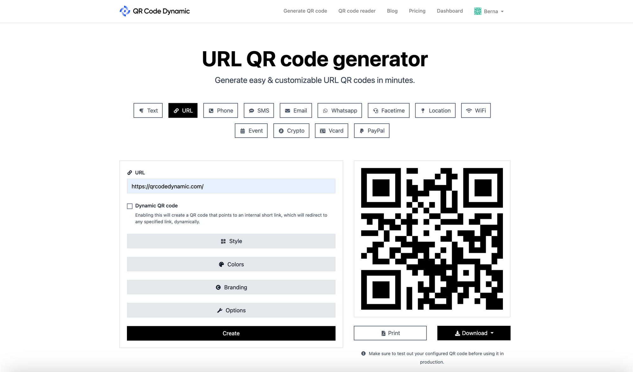
Task: Expand the Colors options section
Action: pos(231,264)
